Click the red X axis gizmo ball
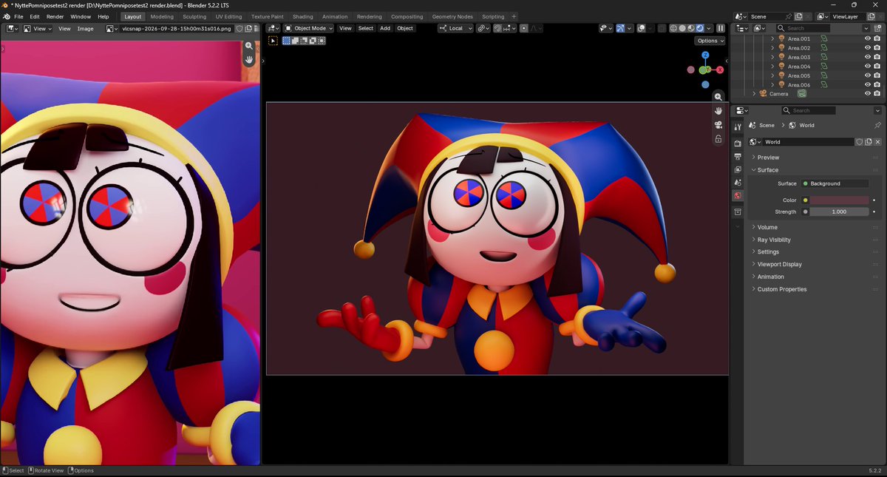887x477 pixels. click(720, 70)
